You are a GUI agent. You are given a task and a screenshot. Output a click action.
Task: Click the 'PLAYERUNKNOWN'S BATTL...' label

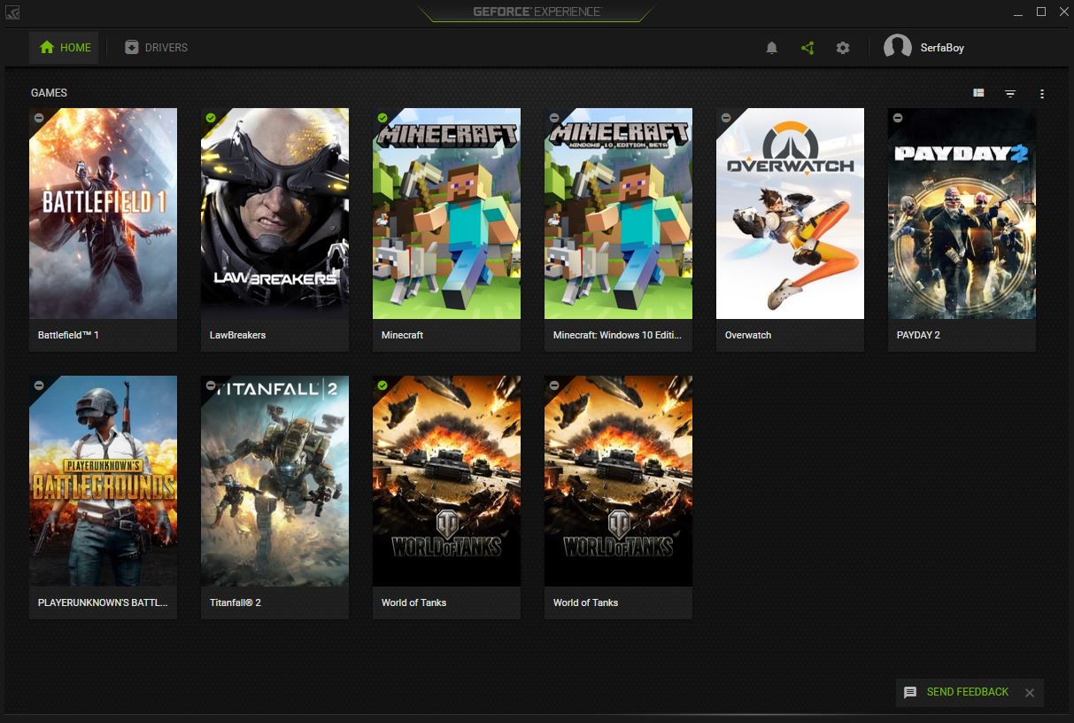pos(103,603)
